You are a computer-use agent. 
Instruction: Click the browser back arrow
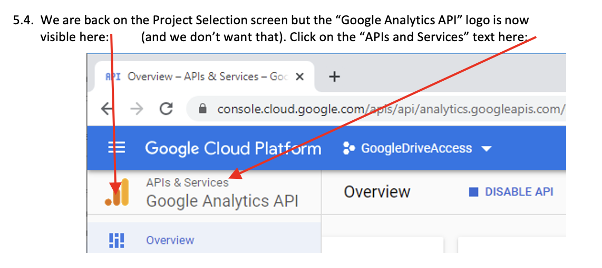tap(107, 109)
